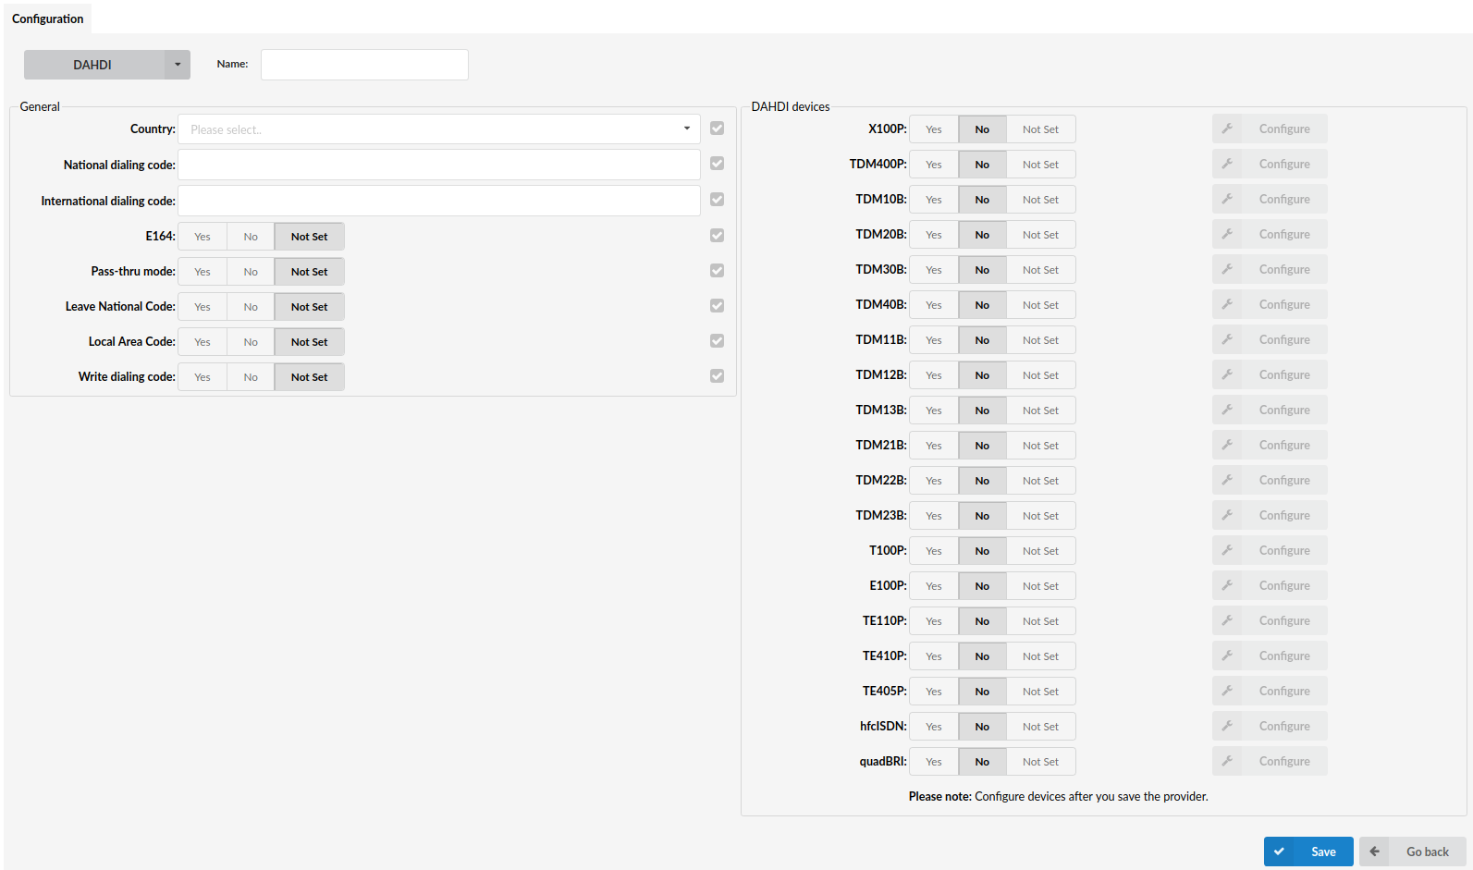This screenshot has width=1473, height=870.
Task: Click into the Name input field
Action: (x=364, y=65)
